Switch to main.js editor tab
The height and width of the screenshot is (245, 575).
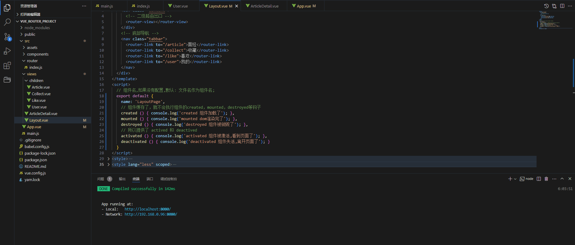[109, 6]
